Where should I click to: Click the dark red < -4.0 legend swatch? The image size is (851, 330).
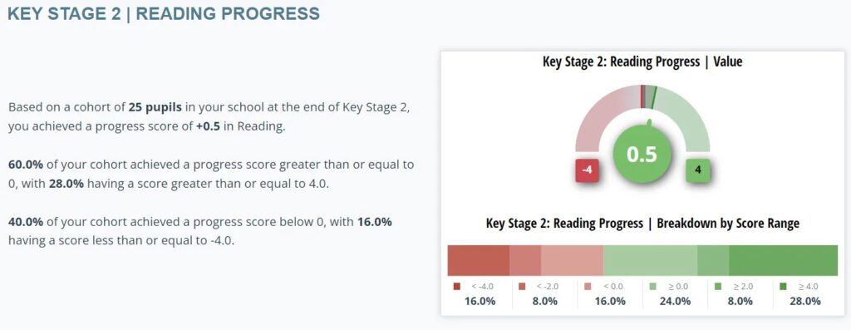click(456, 287)
